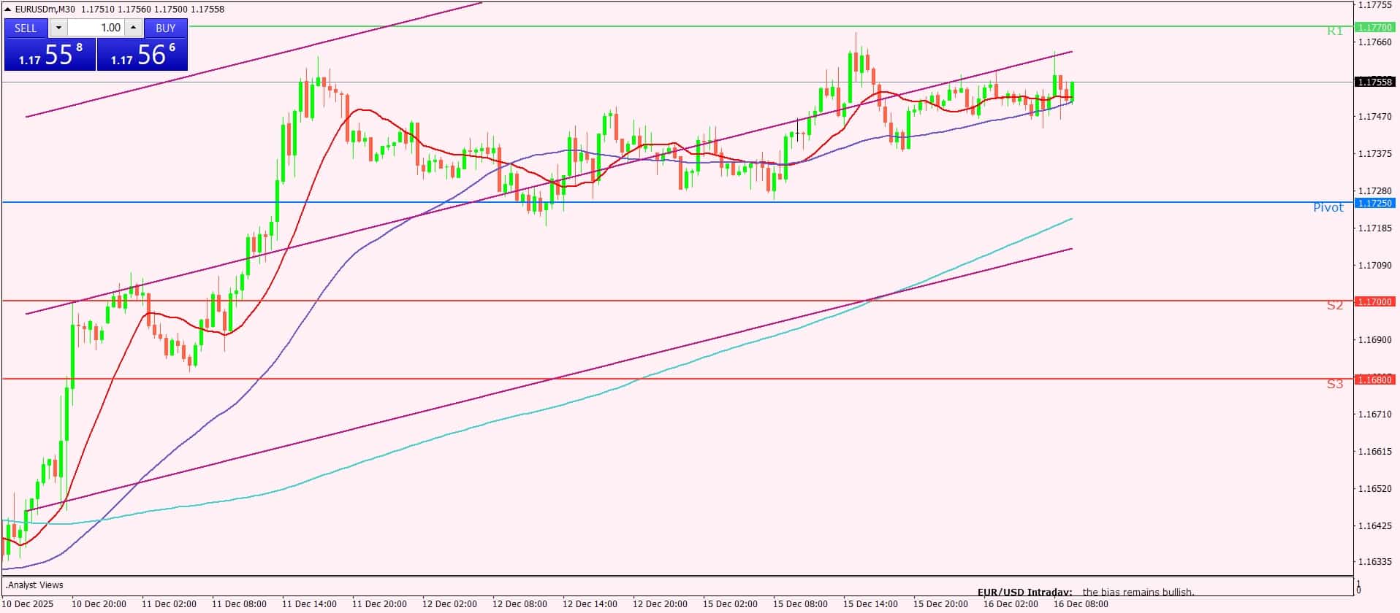1400x613 pixels.
Task: Select the blue Pivot label
Action: (1328, 208)
